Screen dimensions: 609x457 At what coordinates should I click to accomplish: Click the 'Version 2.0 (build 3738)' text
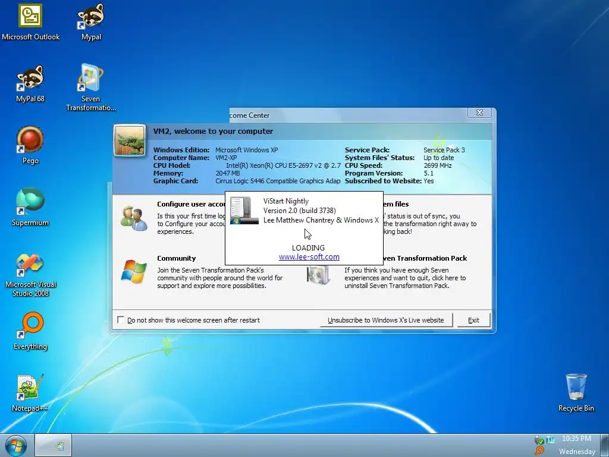click(300, 210)
